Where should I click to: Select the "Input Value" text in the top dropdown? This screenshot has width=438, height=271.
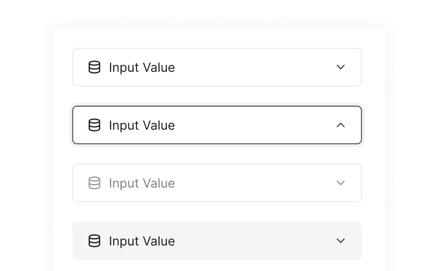[x=141, y=67]
